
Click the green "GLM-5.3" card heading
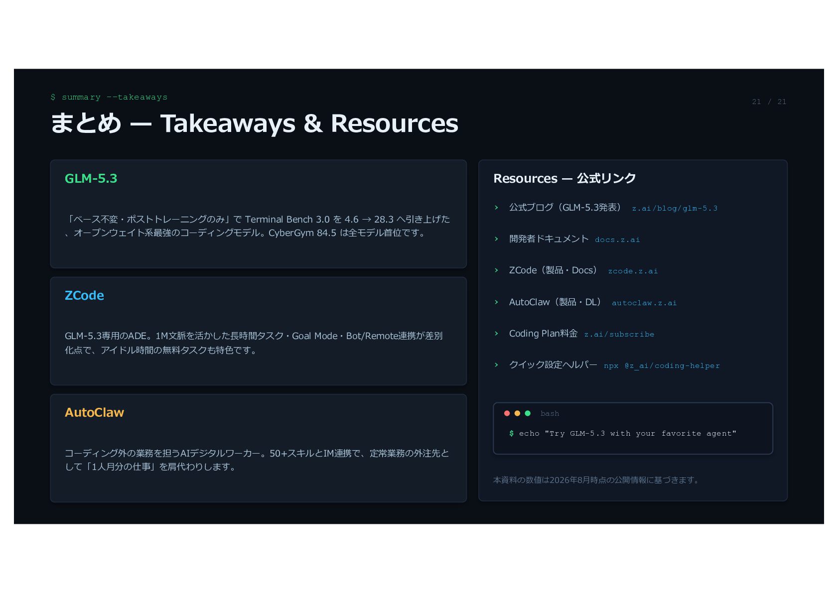coord(91,178)
